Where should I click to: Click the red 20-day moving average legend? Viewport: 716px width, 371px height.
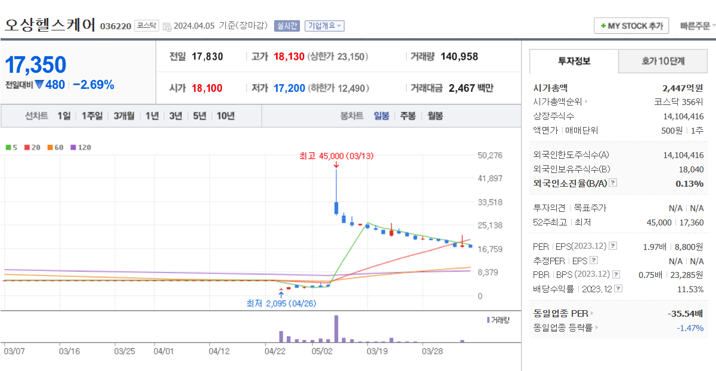point(32,147)
